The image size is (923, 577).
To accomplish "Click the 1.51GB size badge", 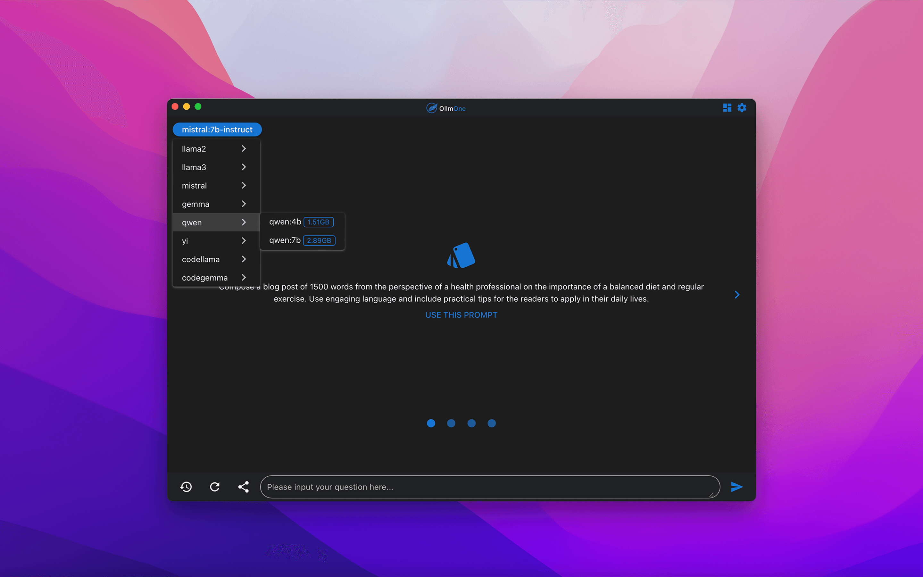I will (319, 222).
